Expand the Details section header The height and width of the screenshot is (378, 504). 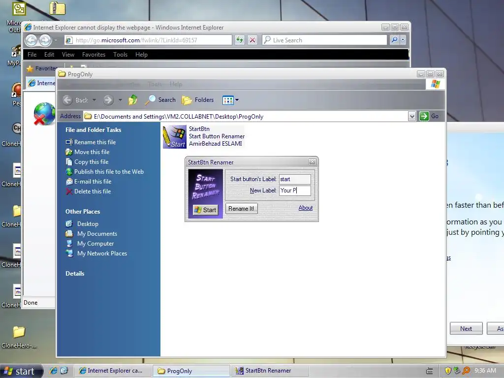coord(75,274)
